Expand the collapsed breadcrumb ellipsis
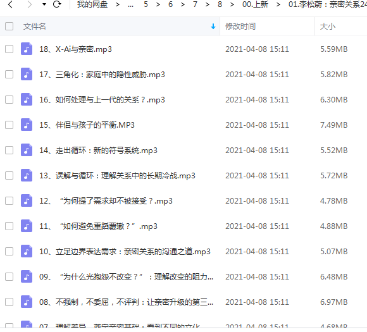 click(130, 4)
